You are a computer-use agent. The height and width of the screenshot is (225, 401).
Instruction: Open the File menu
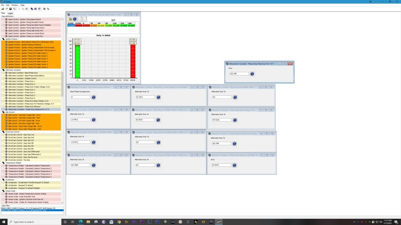(3, 5)
